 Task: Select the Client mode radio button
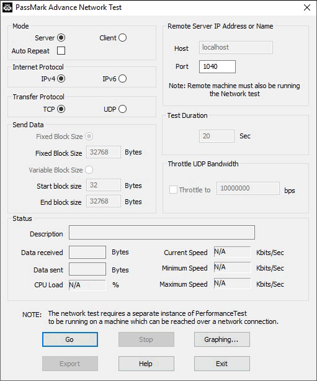coord(122,38)
